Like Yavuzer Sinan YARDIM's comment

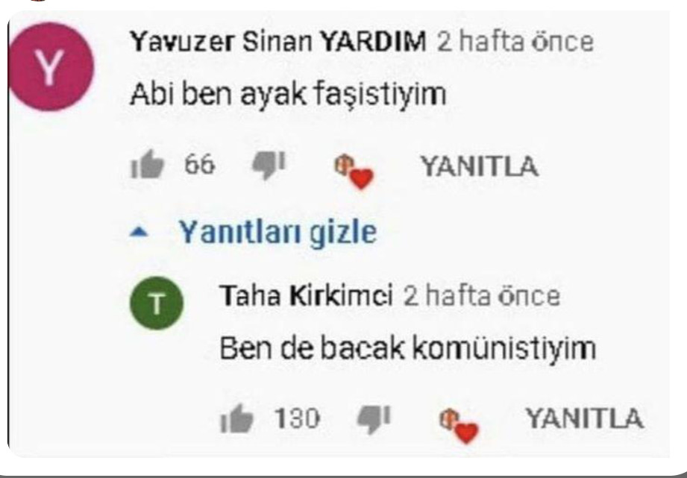click(x=148, y=164)
